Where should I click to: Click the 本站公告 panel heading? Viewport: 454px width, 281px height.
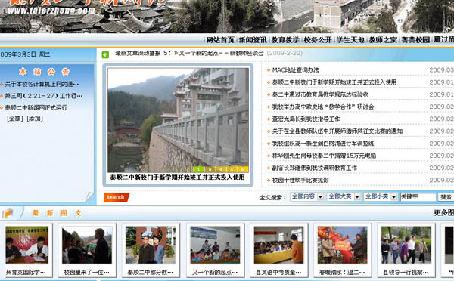point(44,72)
